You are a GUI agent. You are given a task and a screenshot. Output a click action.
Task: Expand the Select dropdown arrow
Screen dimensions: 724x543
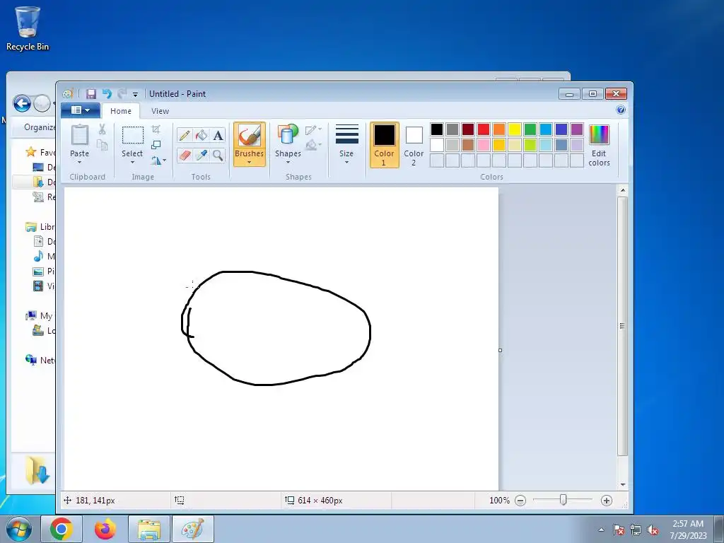coord(132,162)
